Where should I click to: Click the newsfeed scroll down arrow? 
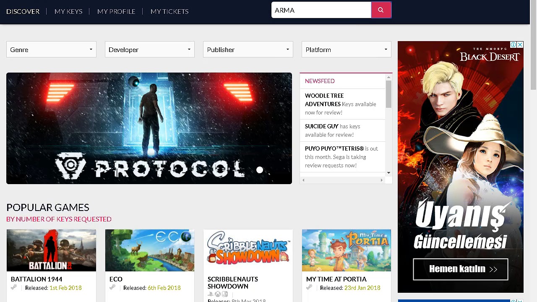click(x=388, y=172)
